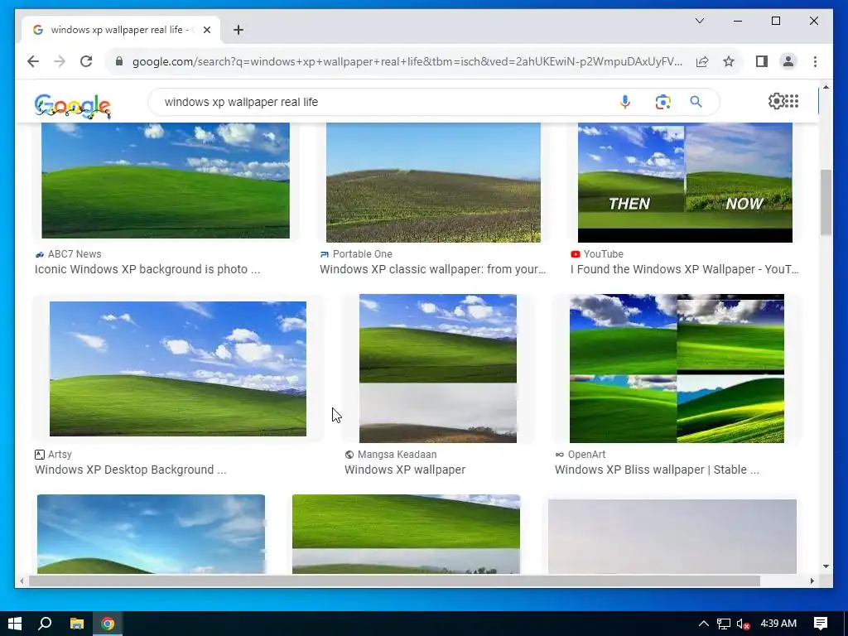Click the scroll left arrow
The image size is (848, 636).
click(x=21, y=581)
